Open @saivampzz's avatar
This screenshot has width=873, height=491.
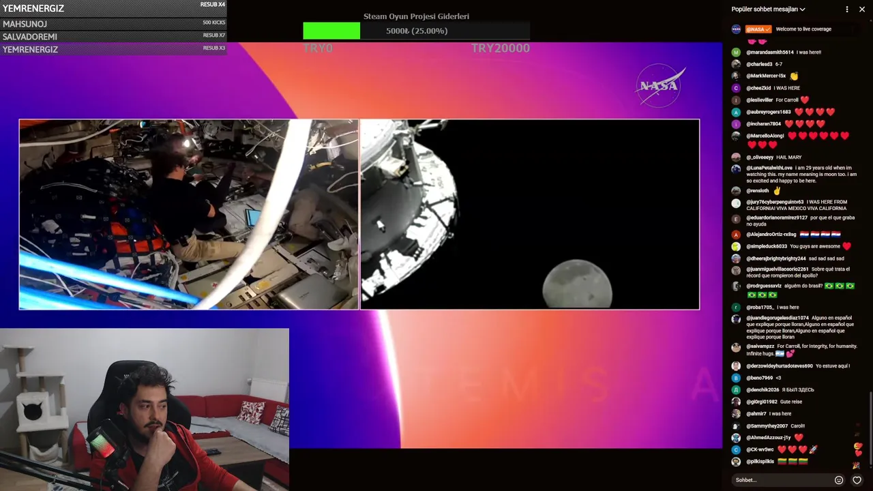[x=736, y=347]
